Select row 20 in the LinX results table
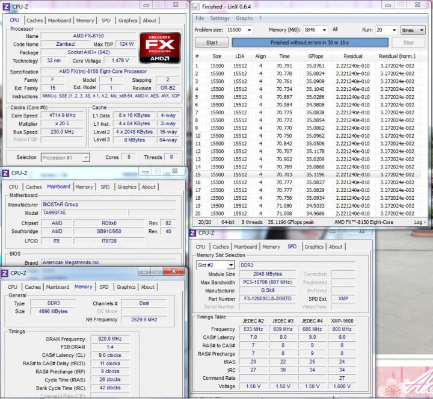Screen dimensions: 433x399 pos(307,213)
